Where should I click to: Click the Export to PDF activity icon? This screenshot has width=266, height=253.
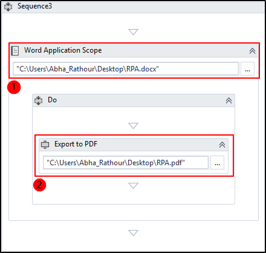(x=45, y=145)
